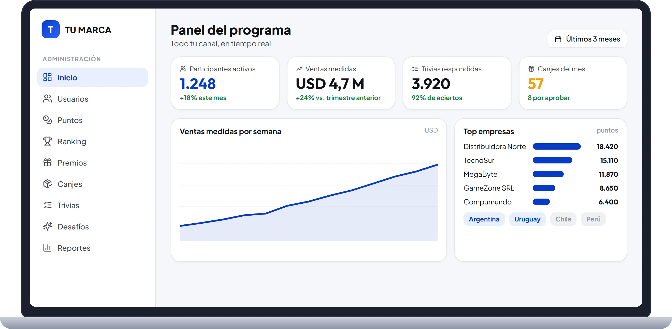Open the Puntos section
The height and width of the screenshot is (329, 672).
click(x=93, y=120)
